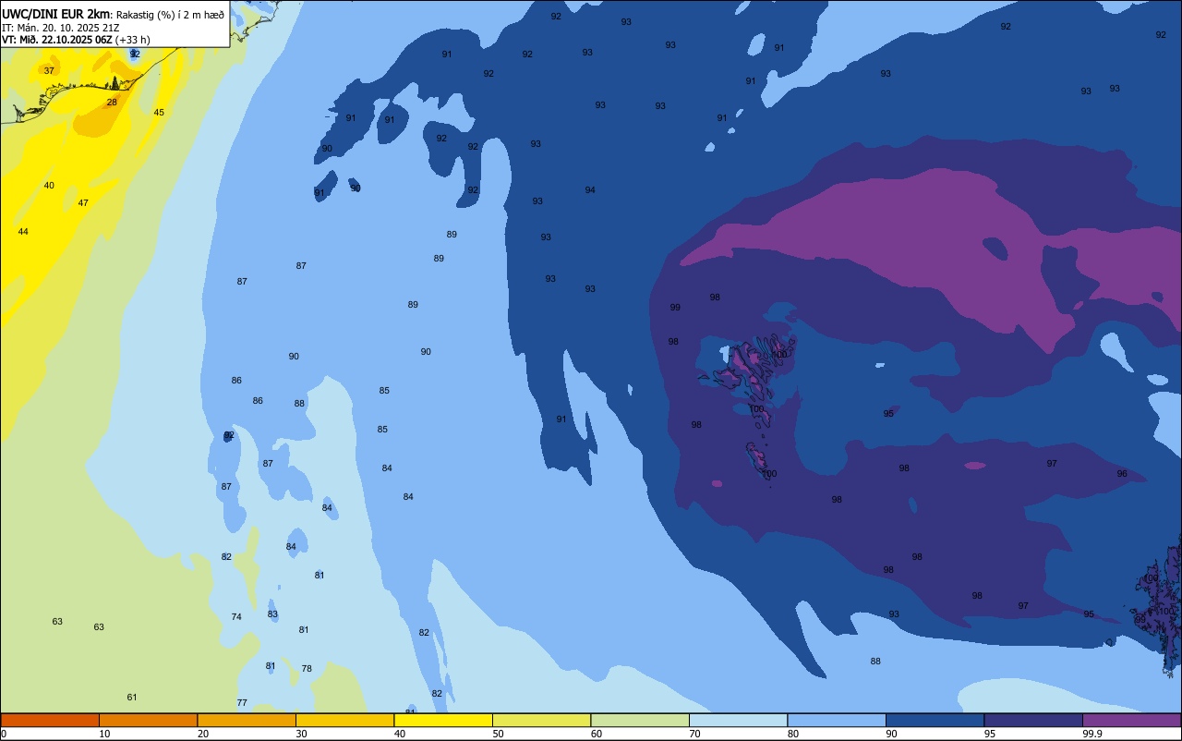Click the legend swatch between 80 and 90
The width and height of the screenshot is (1182, 741).
(x=837, y=720)
